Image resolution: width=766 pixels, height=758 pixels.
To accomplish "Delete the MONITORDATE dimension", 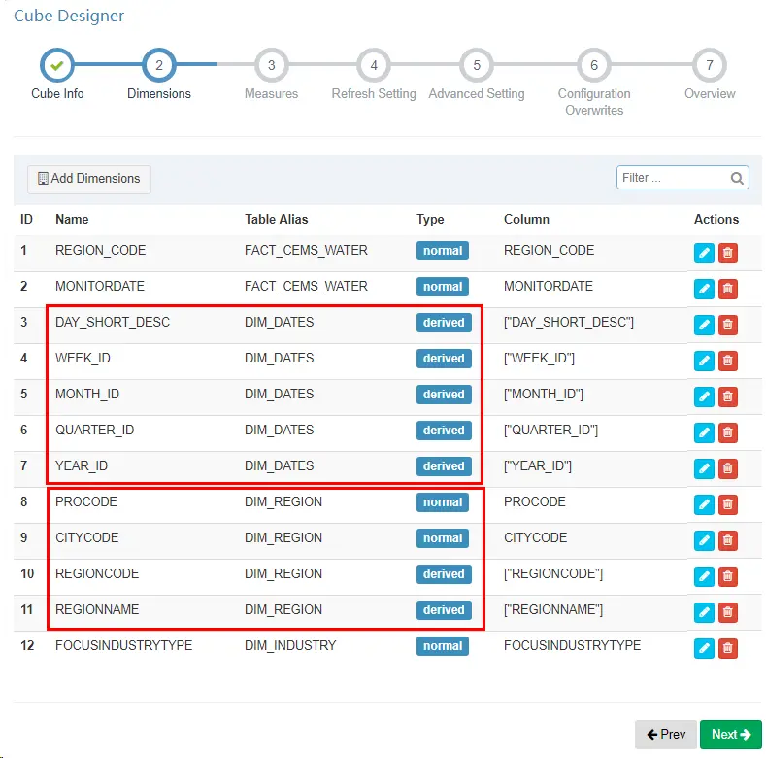I will point(727,289).
